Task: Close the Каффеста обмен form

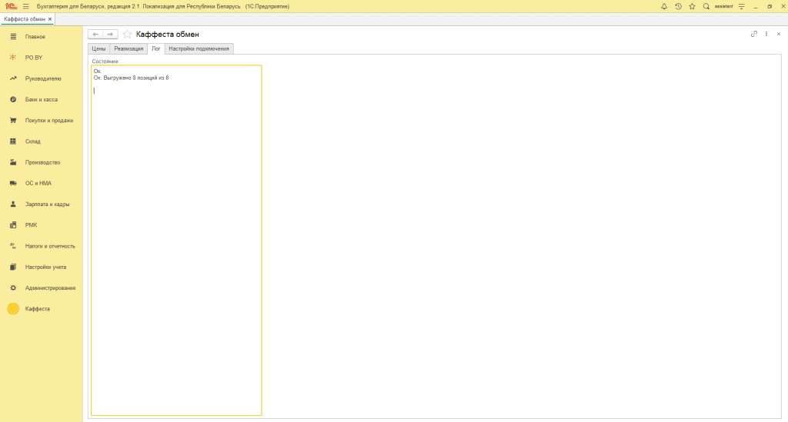Action: pos(779,34)
